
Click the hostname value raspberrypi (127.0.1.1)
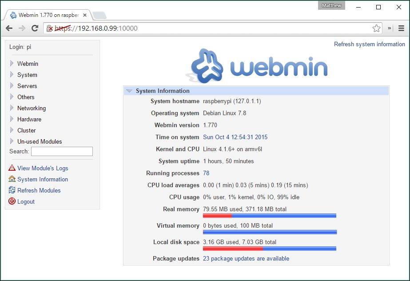pyautogui.click(x=232, y=101)
